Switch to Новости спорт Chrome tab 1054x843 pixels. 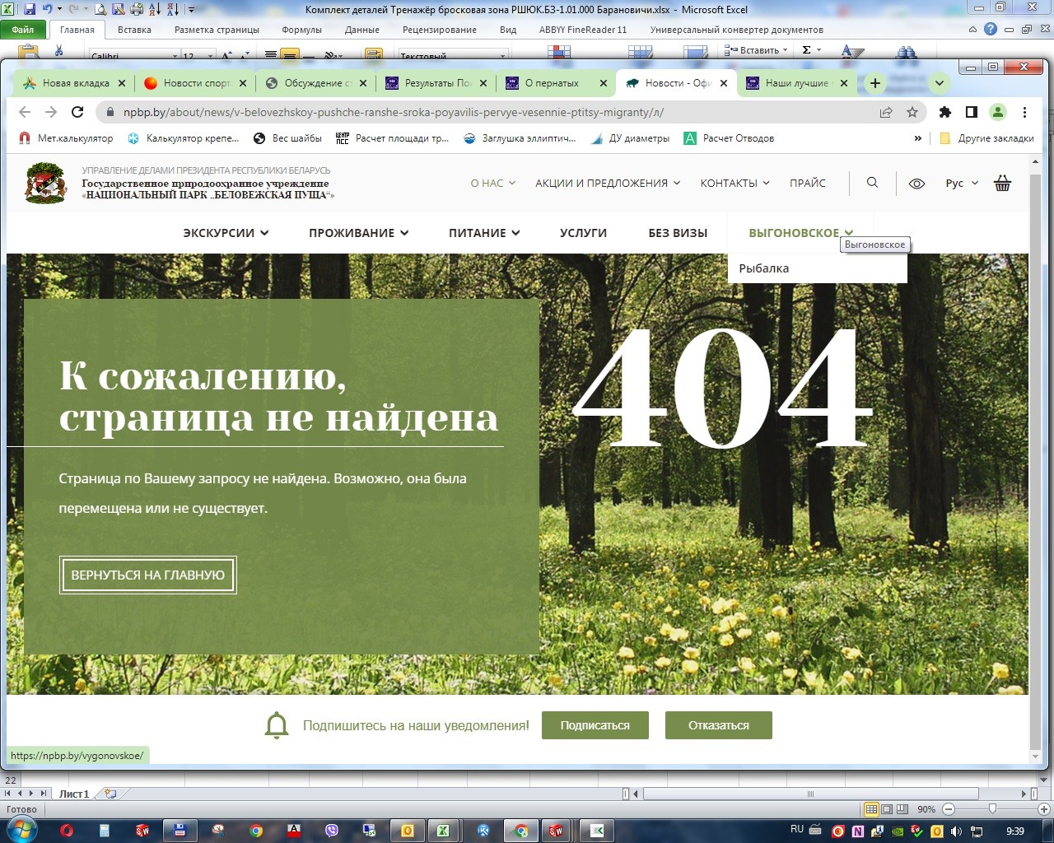point(195,83)
